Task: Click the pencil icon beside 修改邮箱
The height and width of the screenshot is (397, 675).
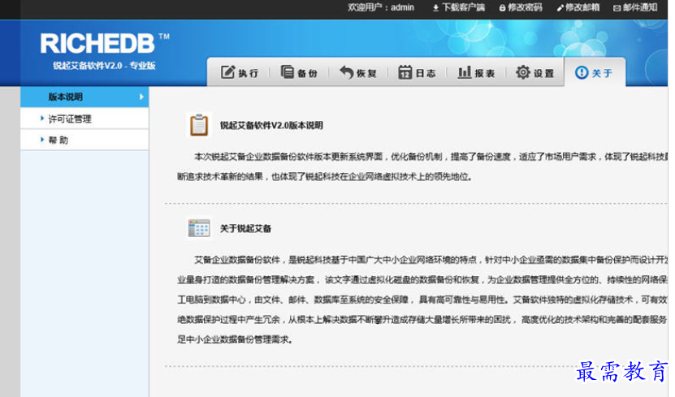Action: coord(560,8)
